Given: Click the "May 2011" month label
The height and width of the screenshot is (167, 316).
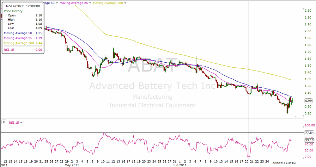Looking at the screenshot, I should [72, 165].
